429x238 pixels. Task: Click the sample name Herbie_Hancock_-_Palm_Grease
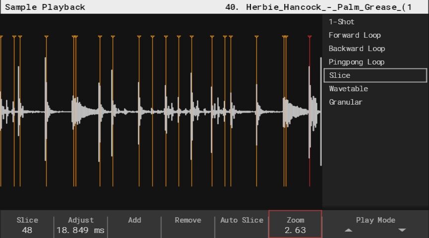pyautogui.click(x=318, y=7)
